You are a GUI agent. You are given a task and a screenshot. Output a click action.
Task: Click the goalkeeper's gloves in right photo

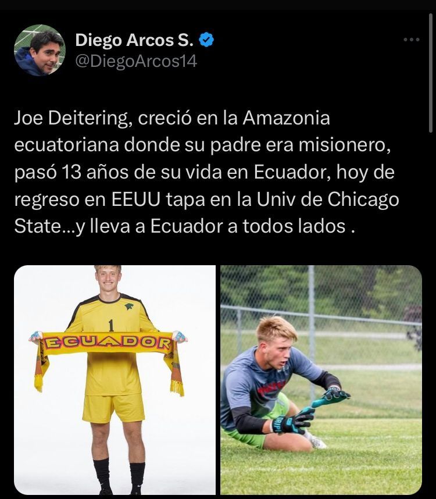pos(312,411)
